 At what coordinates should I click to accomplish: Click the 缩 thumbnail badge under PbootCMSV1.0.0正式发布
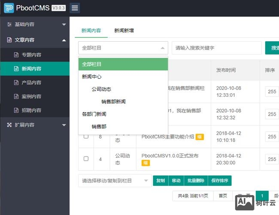click(146, 163)
